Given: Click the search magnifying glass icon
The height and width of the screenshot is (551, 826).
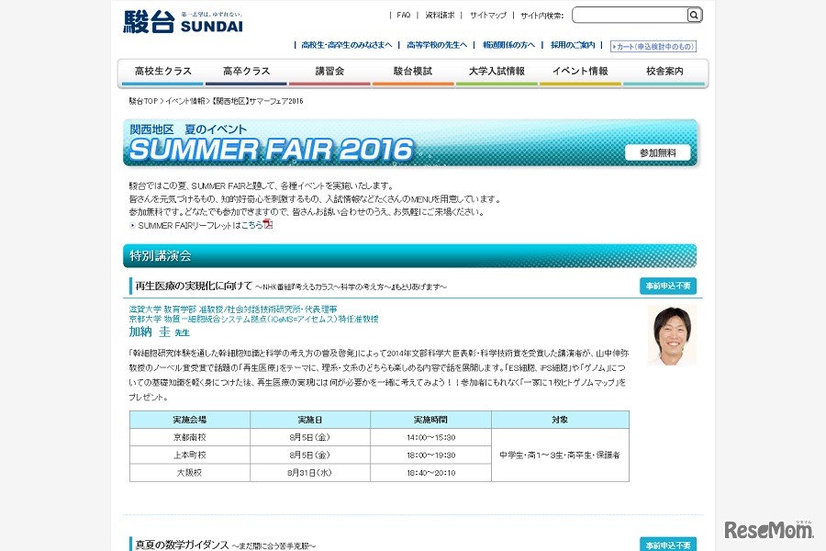Looking at the screenshot, I should (x=695, y=15).
